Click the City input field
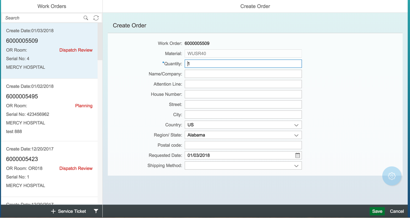The width and height of the screenshot is (410, 218). point(243,115)
